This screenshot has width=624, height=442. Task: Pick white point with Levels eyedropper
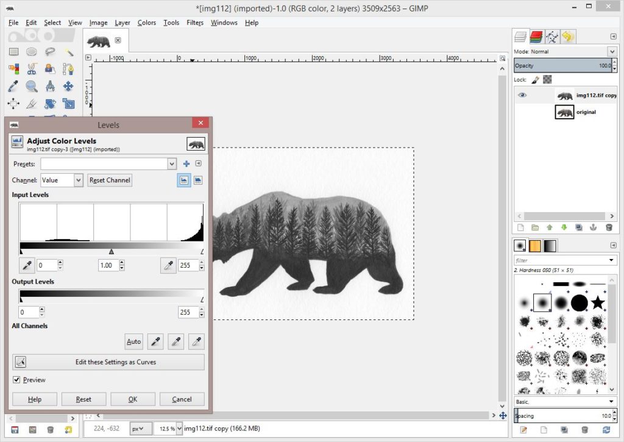[168, 265]
